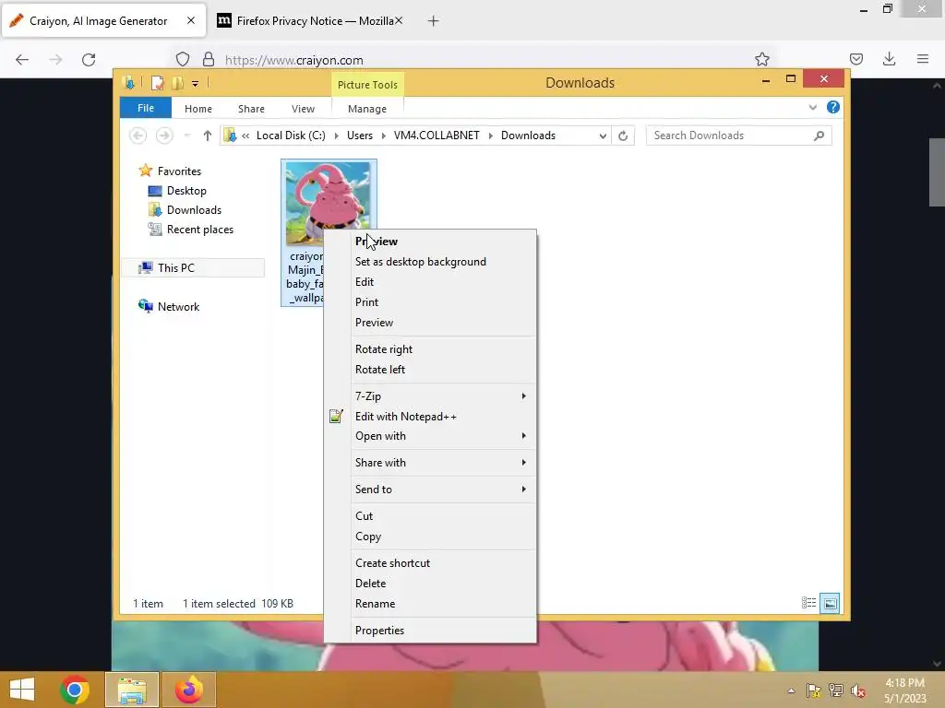Click the muted volume tray icon
The width and height of the screenshot is (945, 708).
point(858,690)
